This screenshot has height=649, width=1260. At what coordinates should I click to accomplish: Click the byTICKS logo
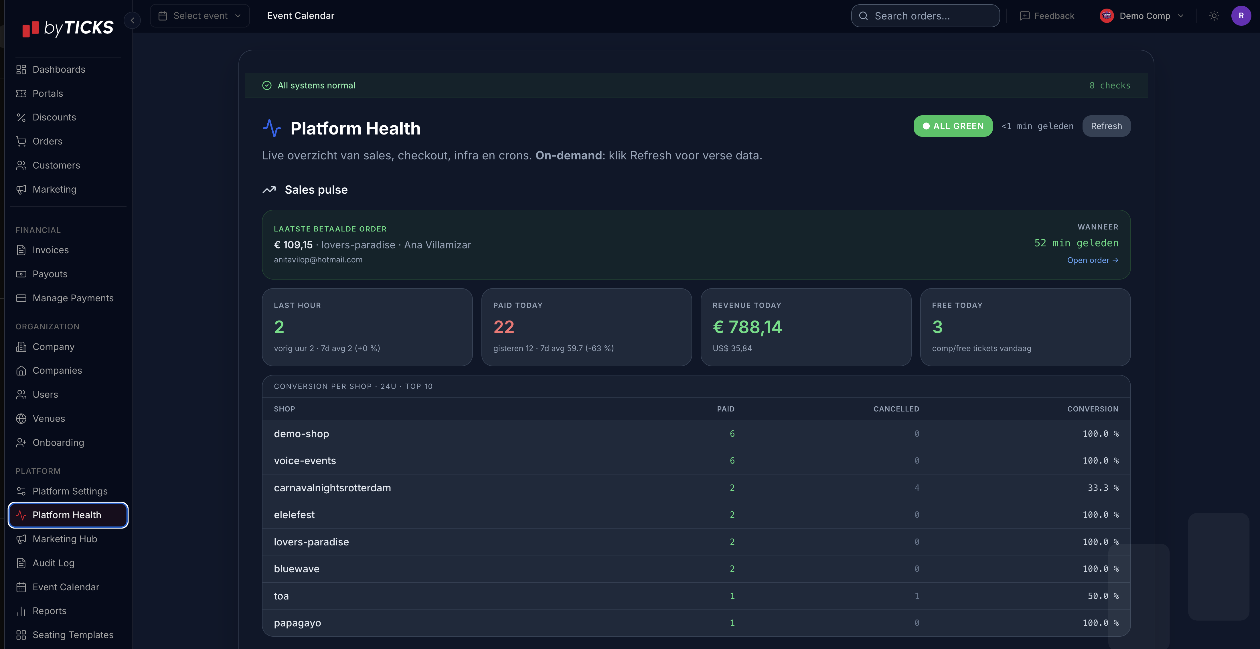68,28
